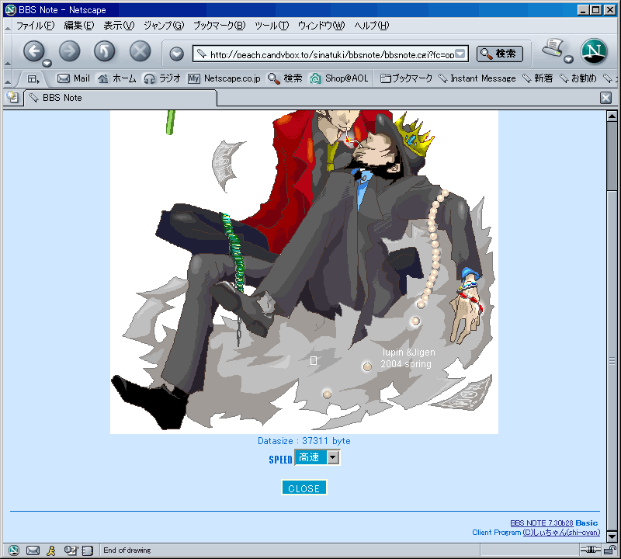Open the お勧め bookmark

click(578, 78)
